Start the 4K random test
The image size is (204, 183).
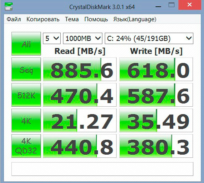[x=26, y=120]
